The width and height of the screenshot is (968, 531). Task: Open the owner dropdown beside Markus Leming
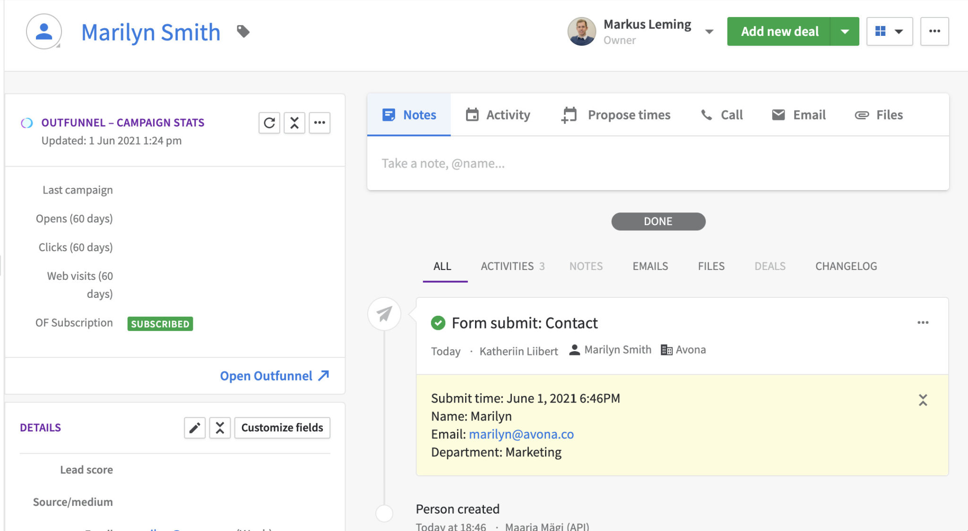point(709,31)
